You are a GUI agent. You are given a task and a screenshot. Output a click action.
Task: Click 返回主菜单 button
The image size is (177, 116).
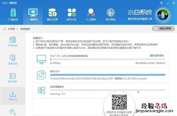pyautogui.click(x=163, y=29)
